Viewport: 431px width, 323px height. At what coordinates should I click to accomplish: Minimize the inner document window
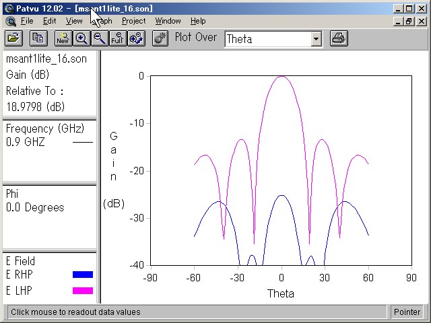click(x=398, y=22)
